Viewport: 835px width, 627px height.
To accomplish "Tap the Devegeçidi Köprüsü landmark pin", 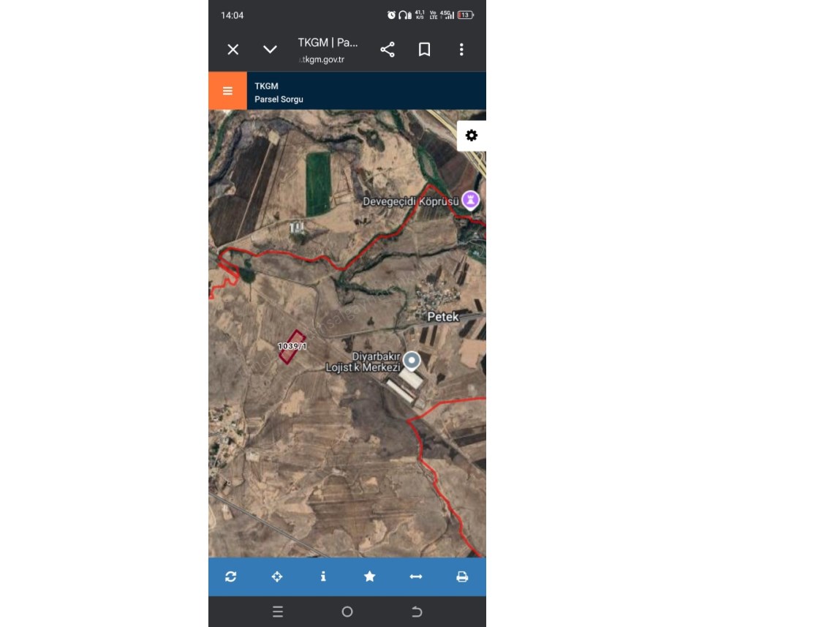I will (470, 201).
